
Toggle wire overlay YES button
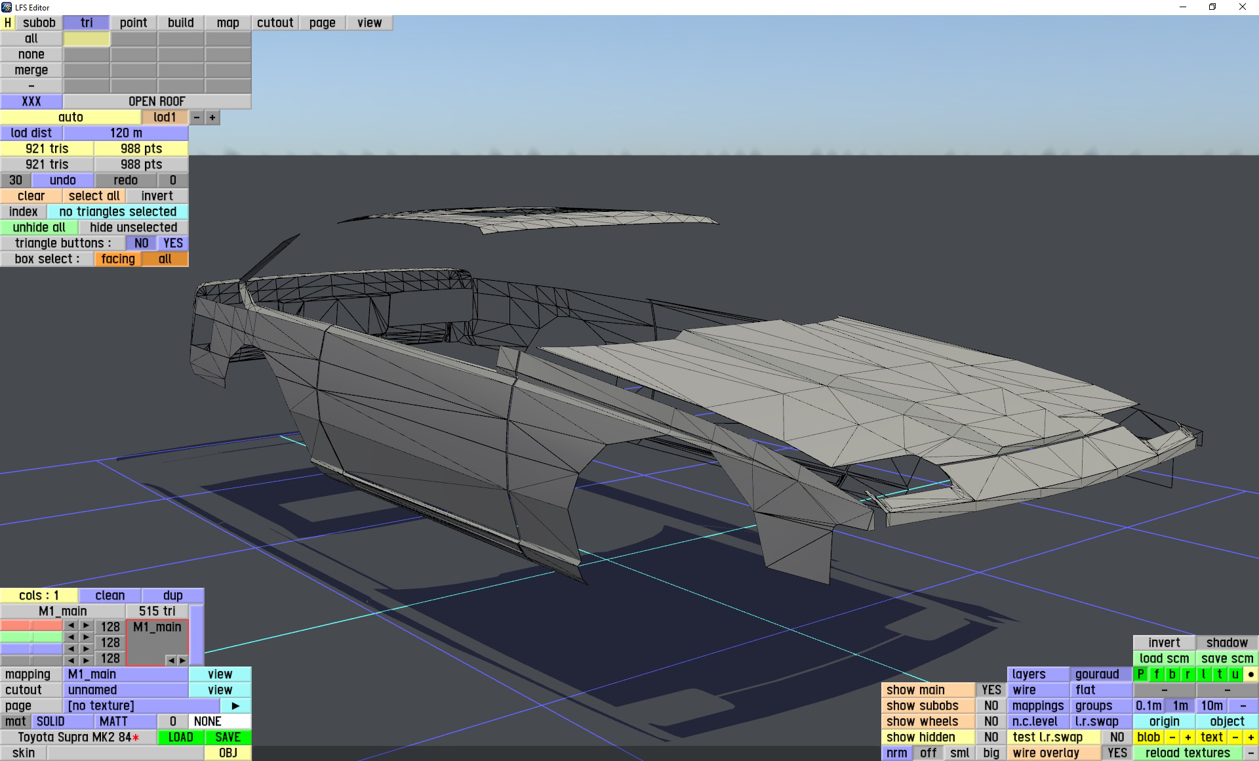(x=1117, y=752)
